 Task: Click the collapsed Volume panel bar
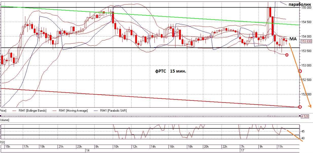pos(150,116)
